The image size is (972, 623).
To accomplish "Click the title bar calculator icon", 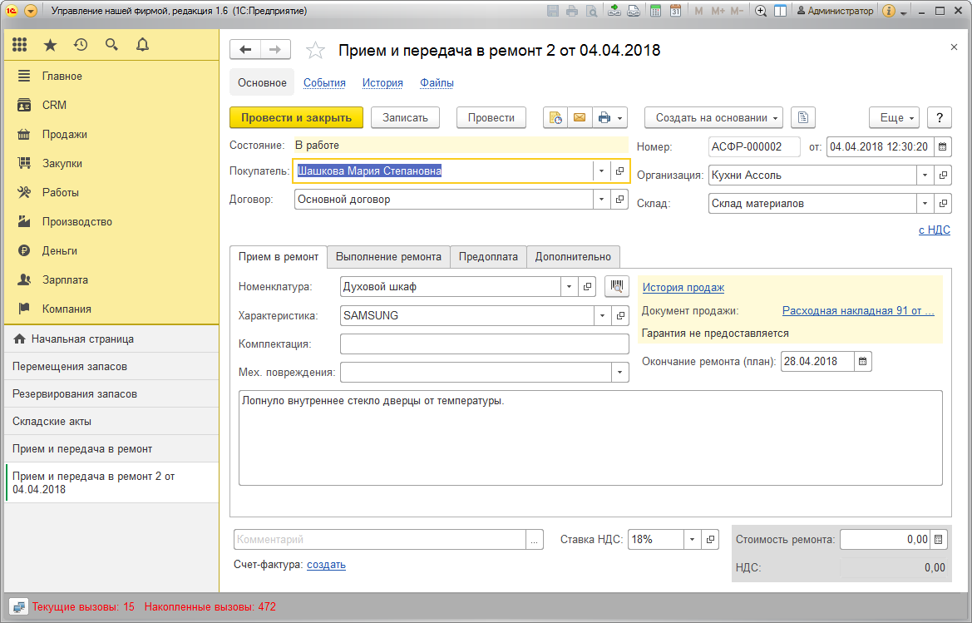I will (655, 11).
